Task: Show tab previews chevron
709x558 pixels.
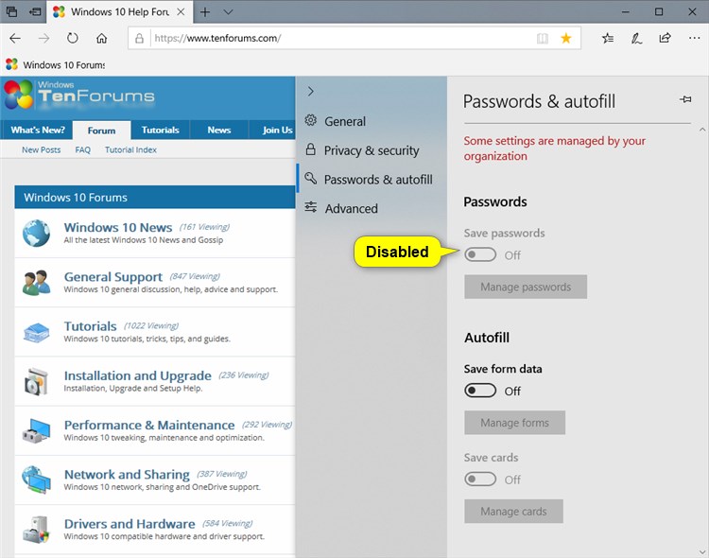Action: point(229,11)
